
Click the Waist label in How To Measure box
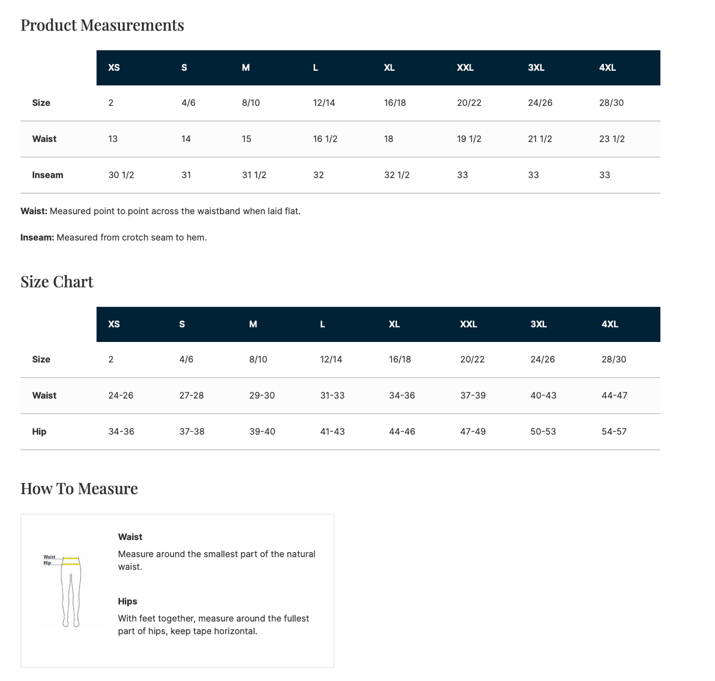130,537
